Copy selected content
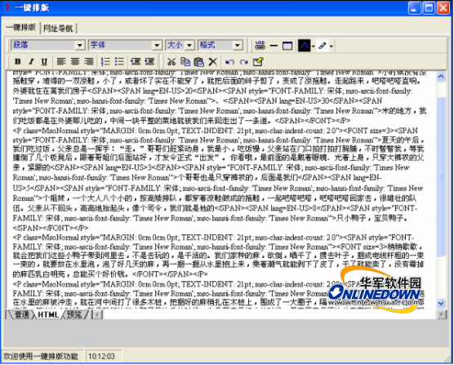Viewport: 454px width, 365px height. pos(185,61)
